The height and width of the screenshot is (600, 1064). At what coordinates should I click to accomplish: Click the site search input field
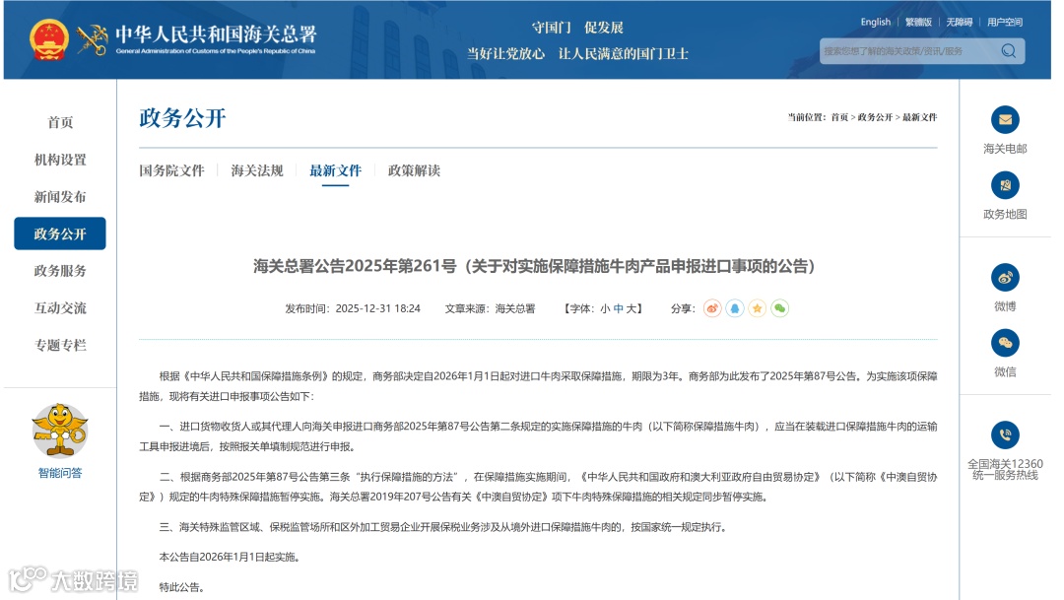pos(909,51)
